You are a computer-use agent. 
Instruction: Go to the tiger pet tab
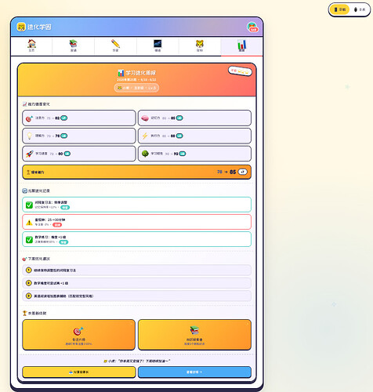pos(200,46)
